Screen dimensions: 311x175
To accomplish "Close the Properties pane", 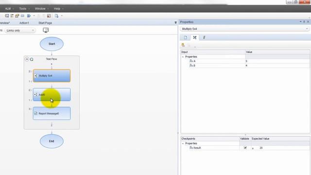I will click(308, 21).
